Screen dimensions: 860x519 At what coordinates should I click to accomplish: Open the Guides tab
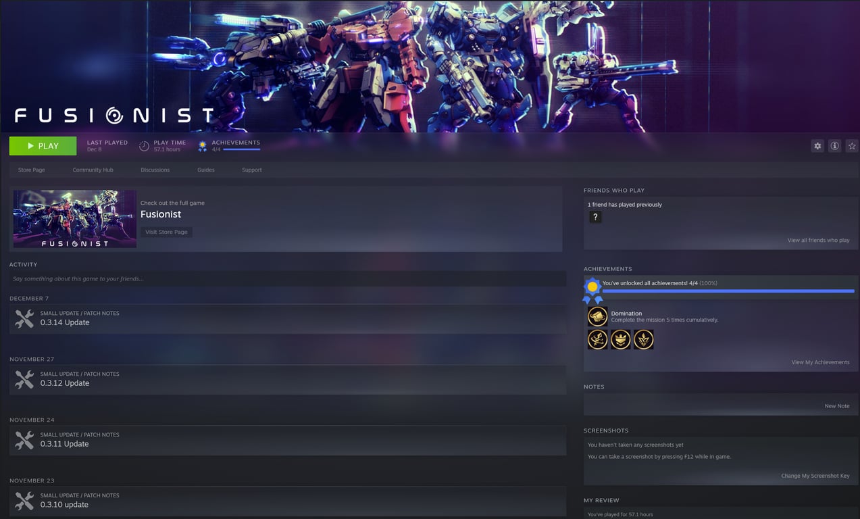coord(205,170)
